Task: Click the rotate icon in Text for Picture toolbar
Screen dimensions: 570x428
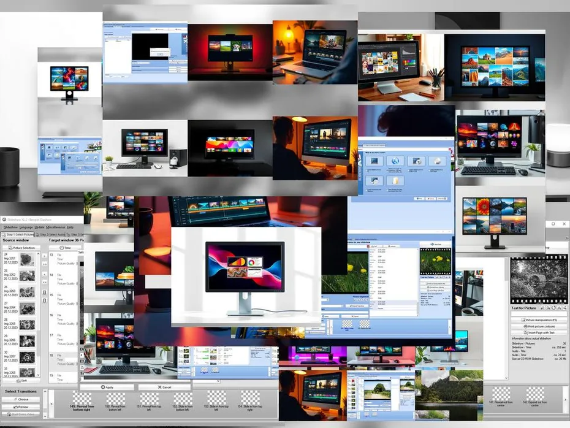Action: [553, 307]
